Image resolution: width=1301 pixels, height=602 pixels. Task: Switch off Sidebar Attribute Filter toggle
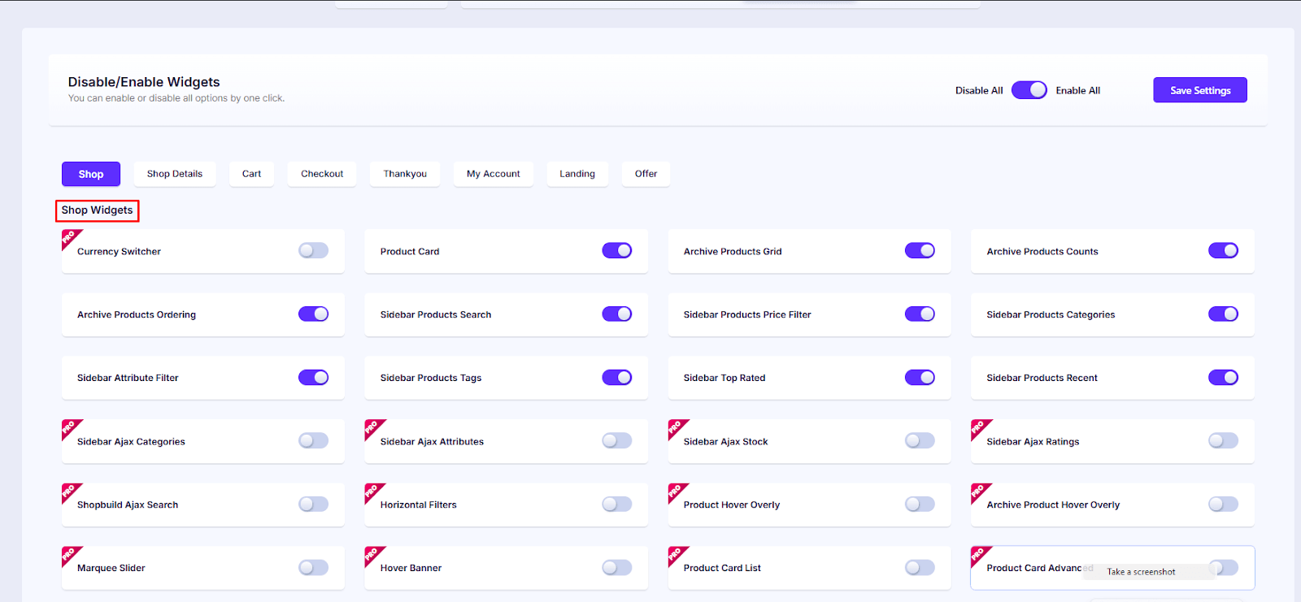pos(313,377)
